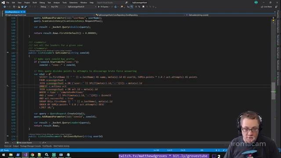Open the Build menu
Viewport: 281px width, 158px height.
pyautogui.click(x=35, y=3)
